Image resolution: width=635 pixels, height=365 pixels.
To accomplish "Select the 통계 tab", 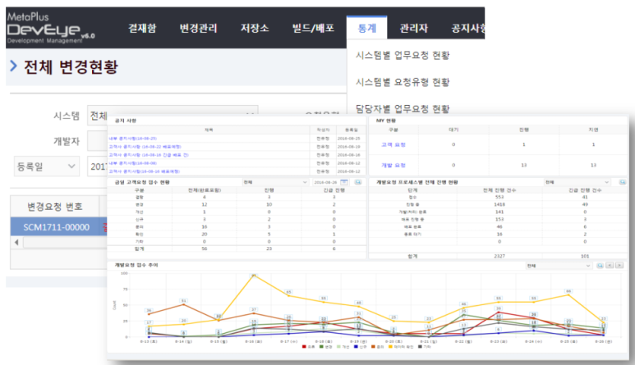I will pos(367,28).
